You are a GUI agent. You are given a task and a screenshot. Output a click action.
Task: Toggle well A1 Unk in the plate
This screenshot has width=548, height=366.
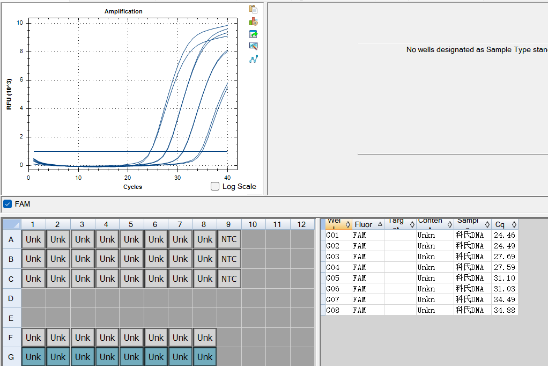click(x=33, y=239)
